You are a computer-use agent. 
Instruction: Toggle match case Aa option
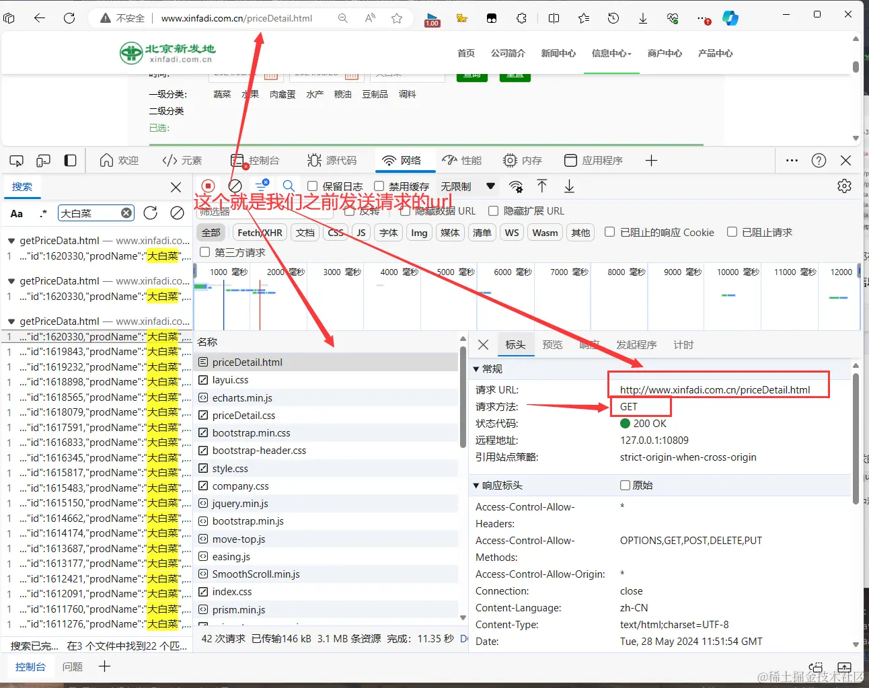pos(17,213)
